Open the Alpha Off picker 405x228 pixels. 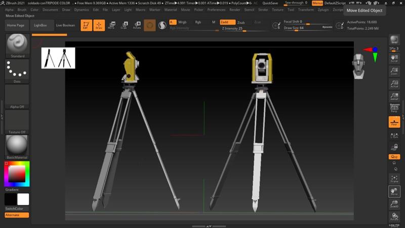point(17,96)
